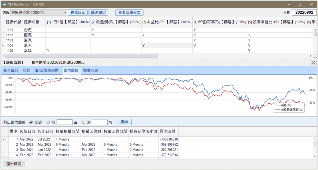Open 回測設定 settings
Image resolution: width=318 pixels, height=170 pixels.
coord(98,13)
